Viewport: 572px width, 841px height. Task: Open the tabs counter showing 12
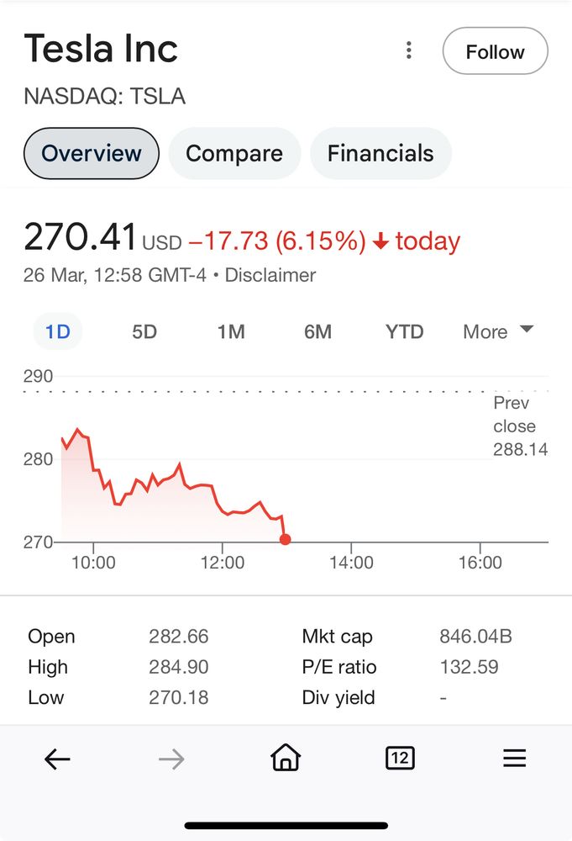click(400, 759)
